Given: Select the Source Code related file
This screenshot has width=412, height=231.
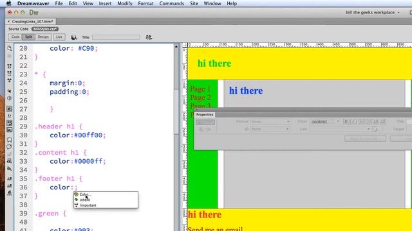Looking at the screenshot, I should pyautogui.click(x=18, y=29).
